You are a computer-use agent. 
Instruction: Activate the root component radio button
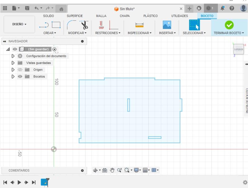click(x=54, y=49)
